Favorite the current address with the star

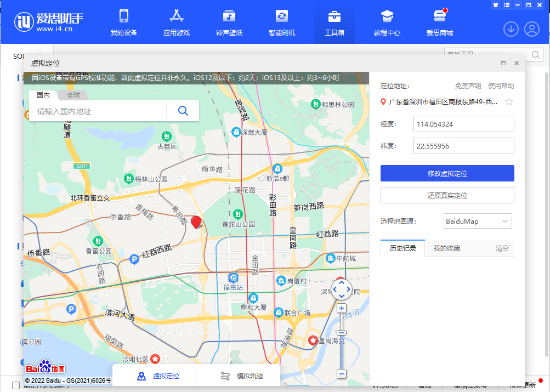[509, 101]
